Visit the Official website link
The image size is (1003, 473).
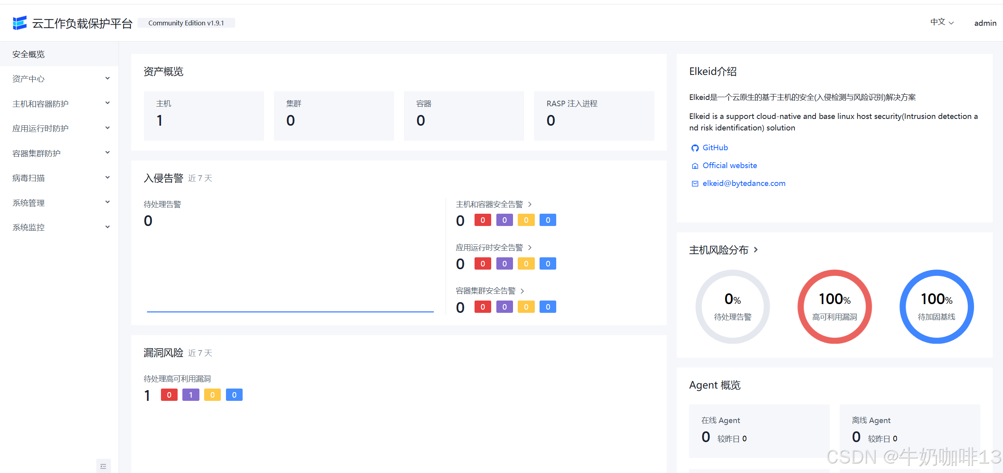coord(730,165)
